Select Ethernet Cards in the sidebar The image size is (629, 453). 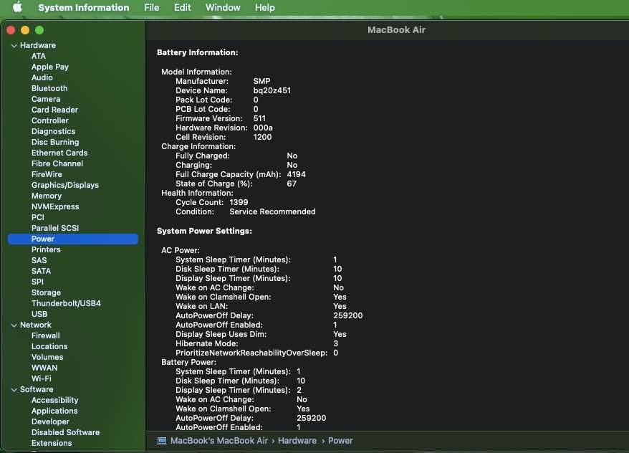(59, 153)
